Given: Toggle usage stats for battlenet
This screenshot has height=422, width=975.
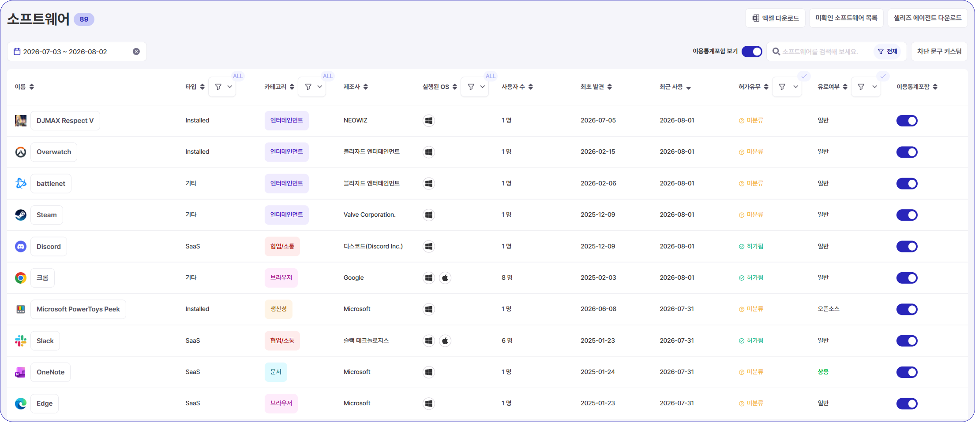Looking at the screenshot, I should pos(907,184).
